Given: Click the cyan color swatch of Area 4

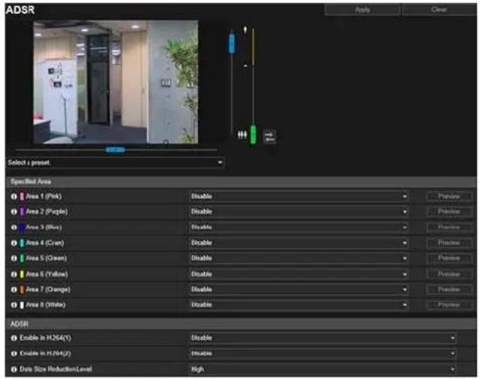Looking at the screenshot, I should [x=22, y=243].
